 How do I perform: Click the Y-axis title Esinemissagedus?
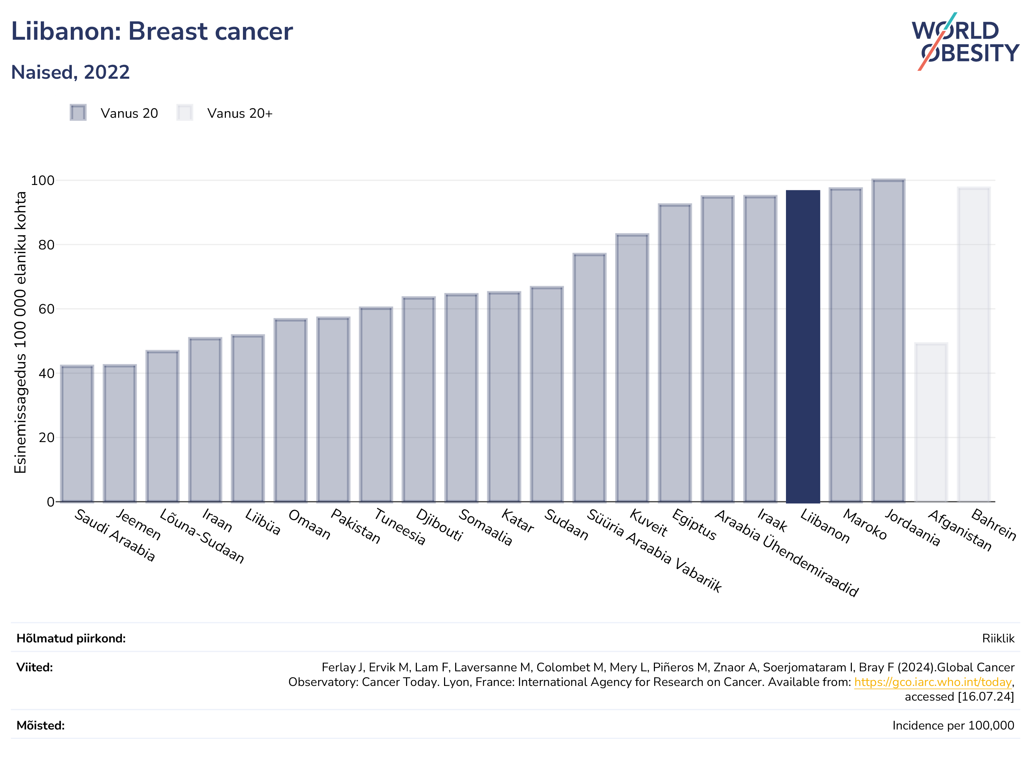20,333
